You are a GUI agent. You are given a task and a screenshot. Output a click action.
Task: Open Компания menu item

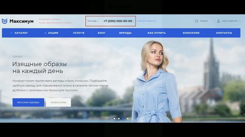191,33
